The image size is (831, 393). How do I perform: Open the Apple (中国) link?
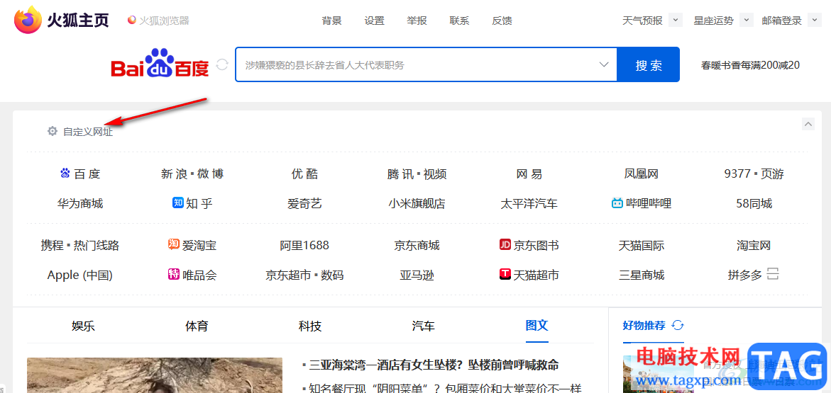tap(80, 275)
